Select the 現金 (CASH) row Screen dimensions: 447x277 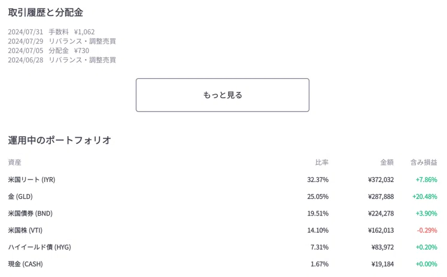[223, 264]
